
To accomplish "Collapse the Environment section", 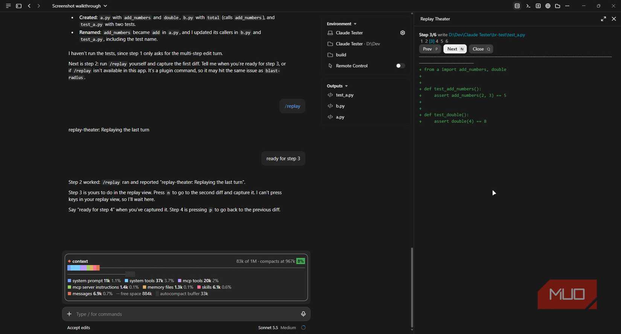I will coord(342,24).
